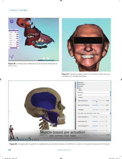Viewport: 122px width, 159px height.
Task: Select the first purple tab in scan panel
Action: 10,30
